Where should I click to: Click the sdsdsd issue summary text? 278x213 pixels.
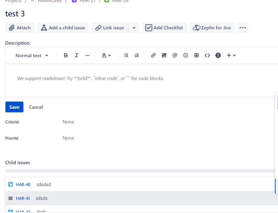[44, 184]
